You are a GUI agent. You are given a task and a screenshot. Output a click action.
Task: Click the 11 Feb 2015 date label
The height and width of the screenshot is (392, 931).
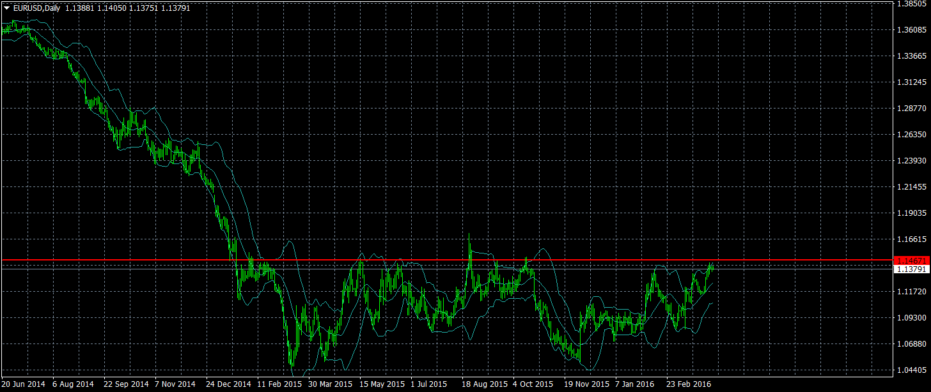279,385
